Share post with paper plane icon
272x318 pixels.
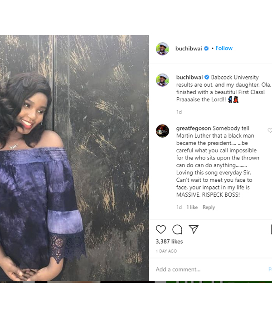[x=194, y=229]
